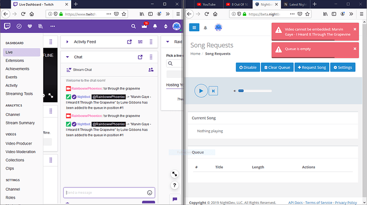The image size is (367, 205).
Task: Open Roles under Settings sidebar
Action: (x=10, y=198)
